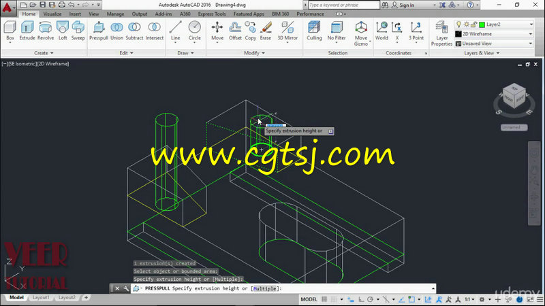Toggle MODEL space button
The width and height of the screenshot is (545, 306).
click(309, 299)
